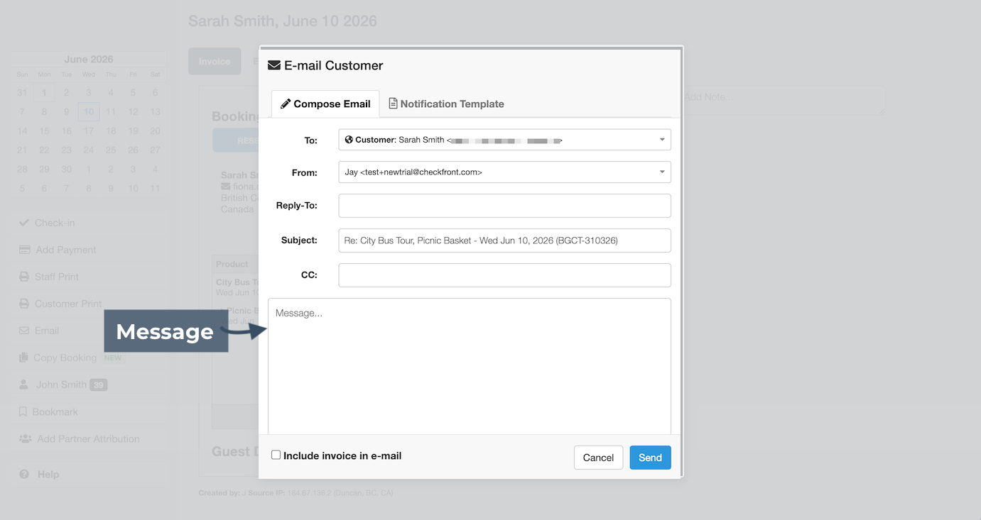Click the Add Partner Attribution people icon
981x520 pixels.
coord(26,438)
